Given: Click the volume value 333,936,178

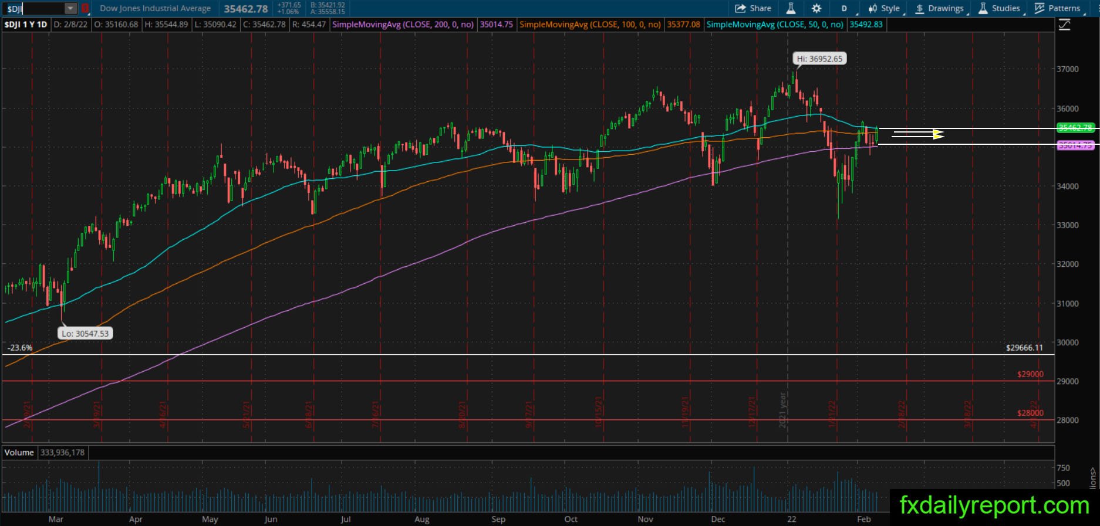Looking at the screenshot, I should (62, 453).
